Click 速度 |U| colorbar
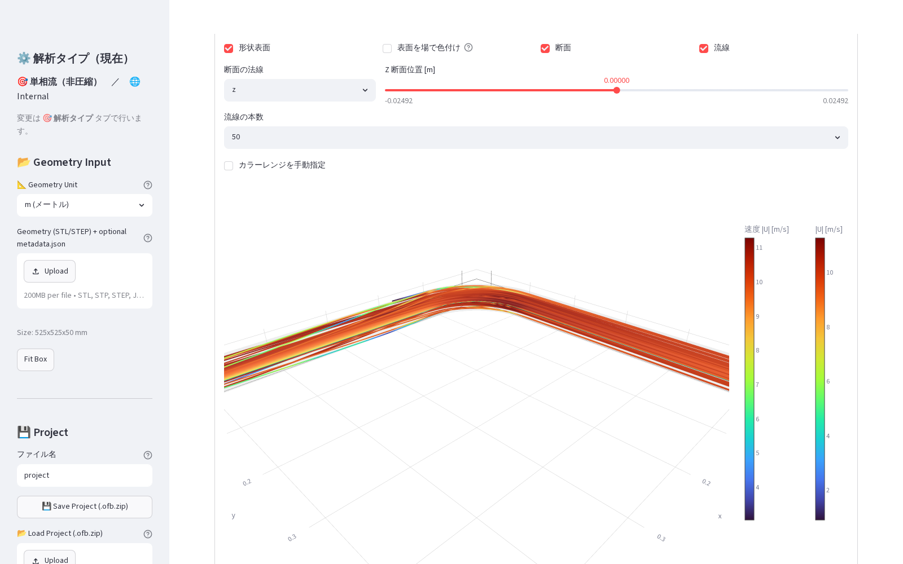This screenshot has height=564, width=903. pos(749,378)
